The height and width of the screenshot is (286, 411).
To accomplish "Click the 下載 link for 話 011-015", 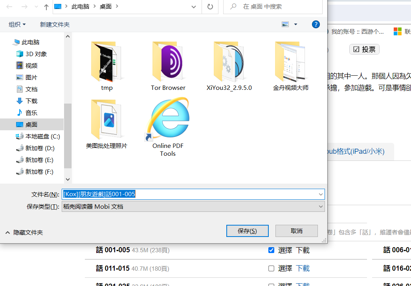I will pos(302,268).
